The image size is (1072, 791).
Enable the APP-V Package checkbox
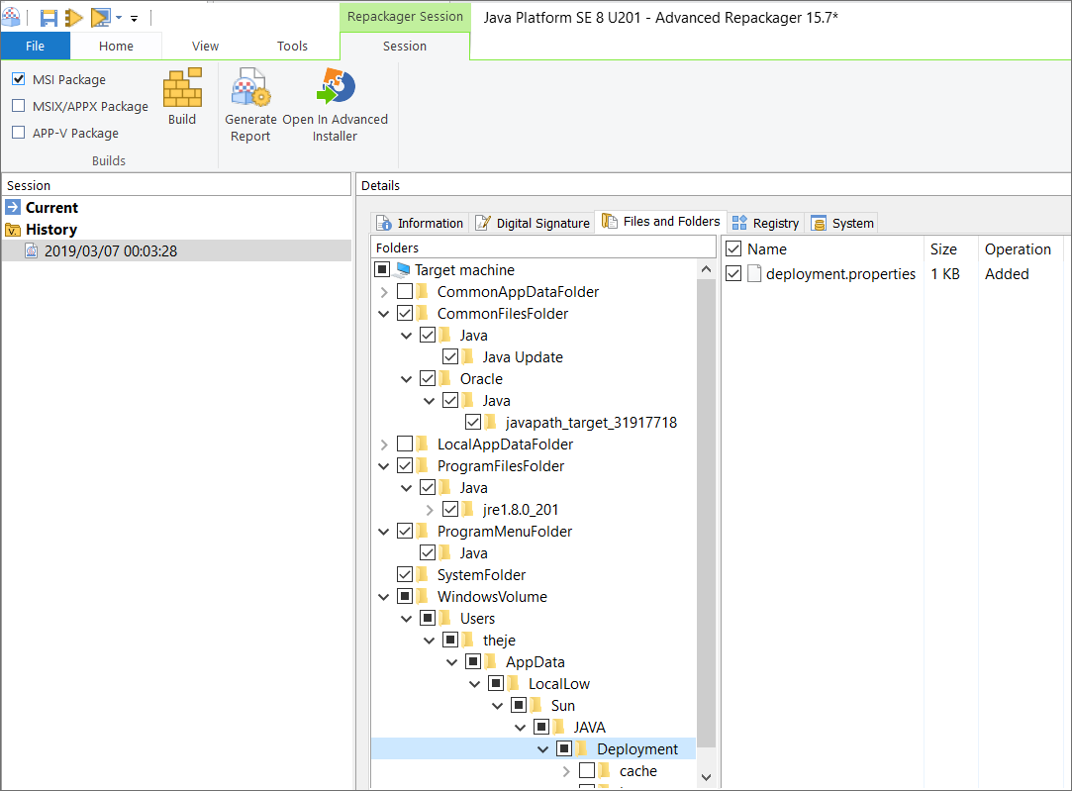[19, 133]
